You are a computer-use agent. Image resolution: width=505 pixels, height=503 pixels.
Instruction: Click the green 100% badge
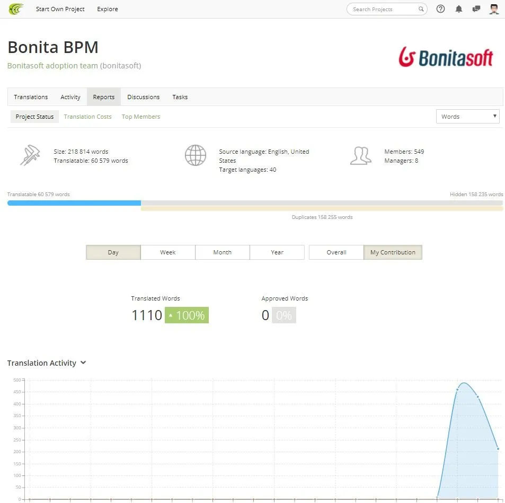click(x=187, y=315)
